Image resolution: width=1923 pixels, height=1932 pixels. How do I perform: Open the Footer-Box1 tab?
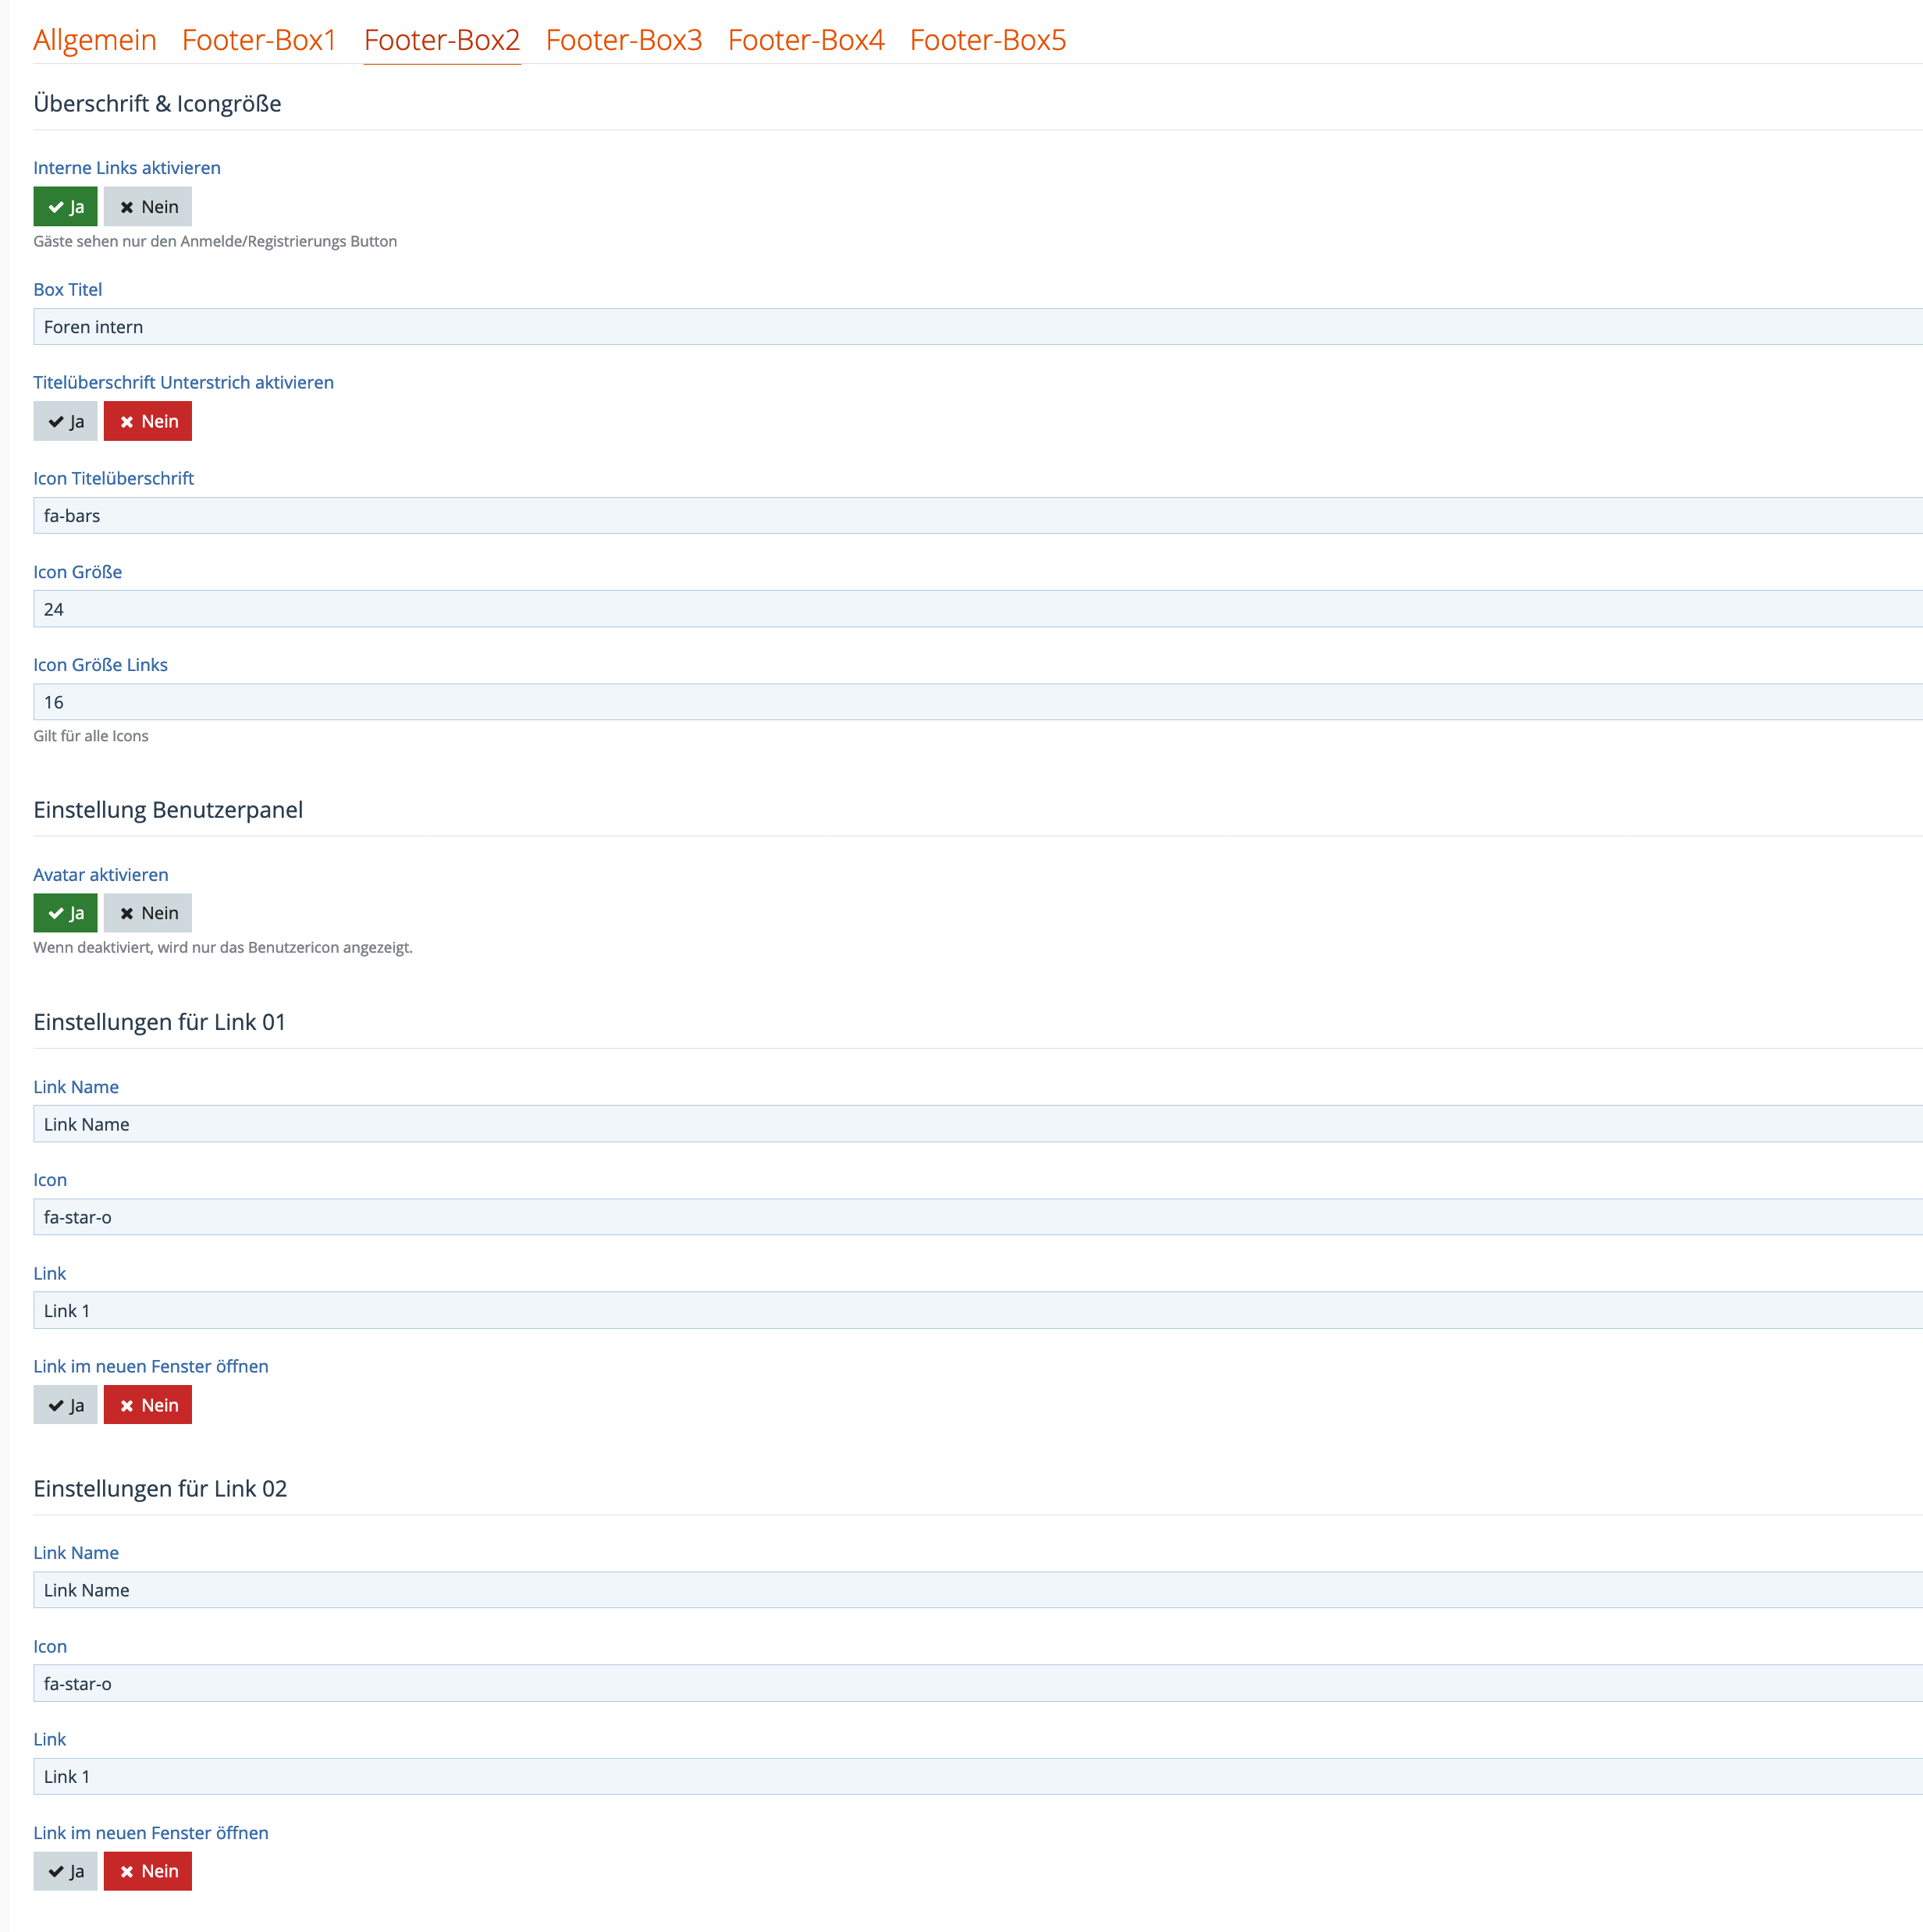tap(259, 40)
